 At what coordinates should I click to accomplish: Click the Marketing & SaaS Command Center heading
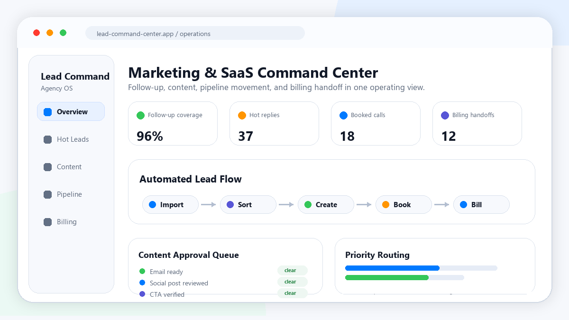coord(253,73)
